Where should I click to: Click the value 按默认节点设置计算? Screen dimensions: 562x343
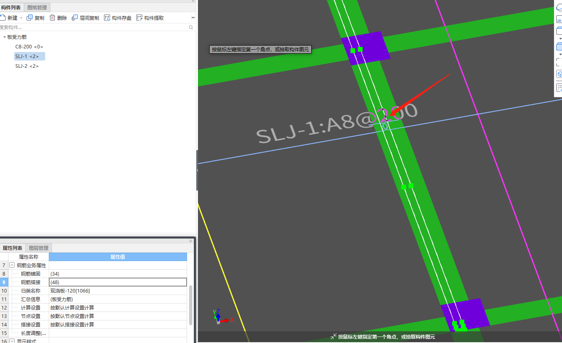coord(118,316)
